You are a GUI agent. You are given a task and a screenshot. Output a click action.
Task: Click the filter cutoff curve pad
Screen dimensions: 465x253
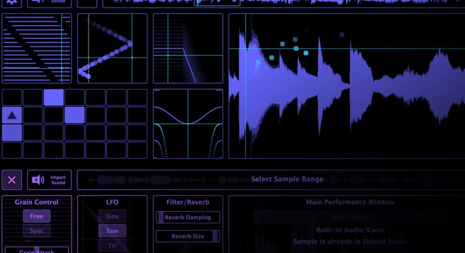[x=188, y=48]
